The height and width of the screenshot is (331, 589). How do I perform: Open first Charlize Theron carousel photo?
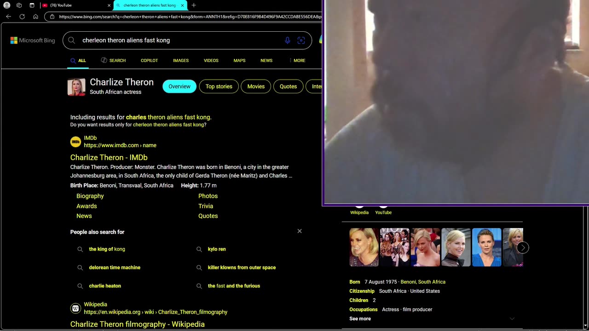(x=364, y=247)
